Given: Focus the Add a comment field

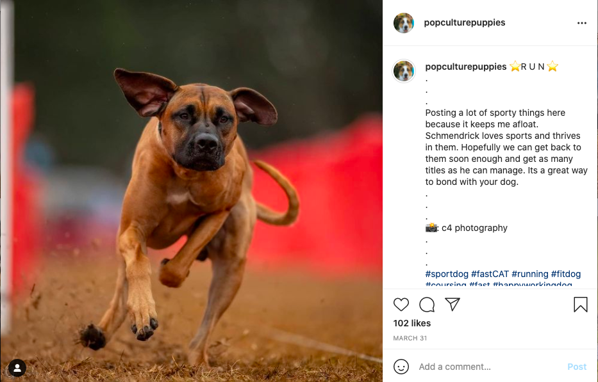Looking at the screenshot, I should (490, 367).
